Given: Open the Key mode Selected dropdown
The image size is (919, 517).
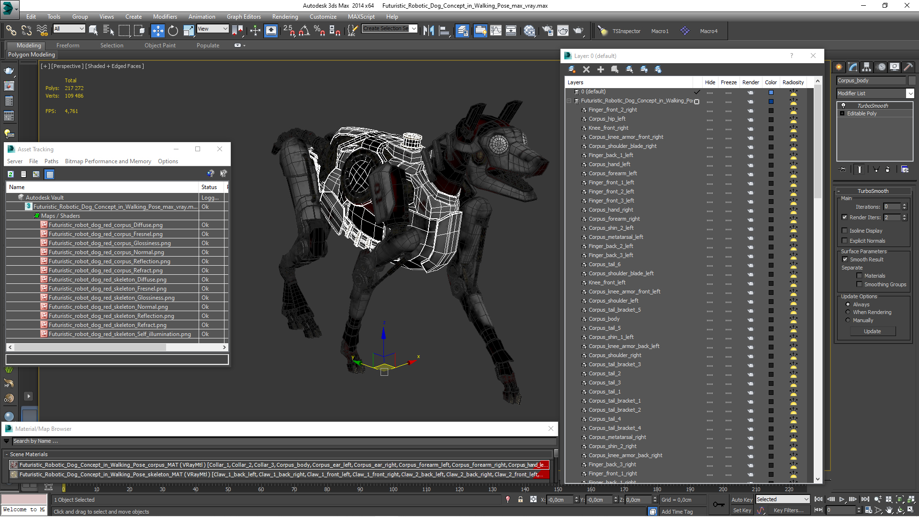Looking at the screenshot, I should point(783,499).
